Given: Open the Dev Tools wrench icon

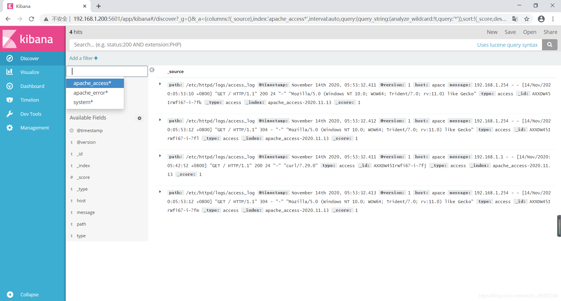Looking at the screenshot, I should (10, 114).
